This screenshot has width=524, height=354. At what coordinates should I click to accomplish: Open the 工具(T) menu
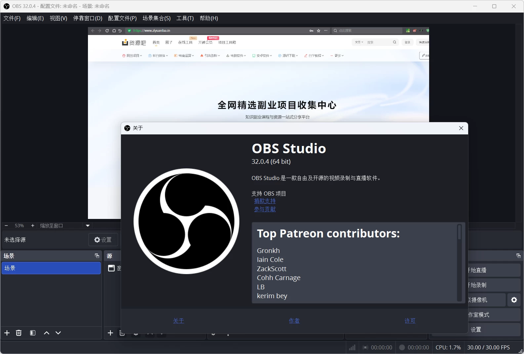point(185,18)
